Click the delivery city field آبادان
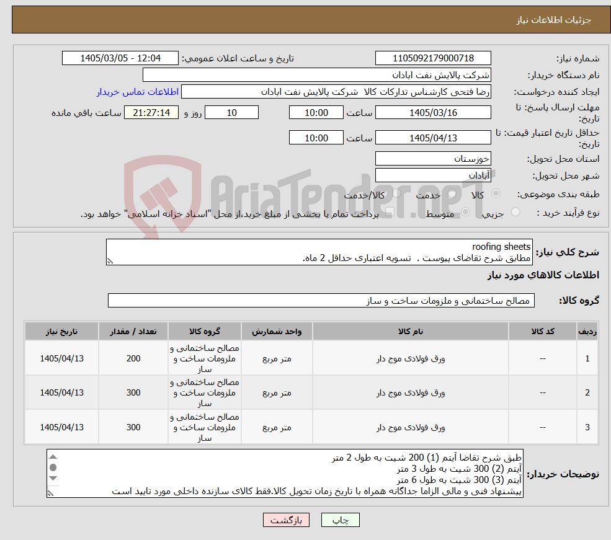Screen dimensions: 611x540 pos(433,175)
